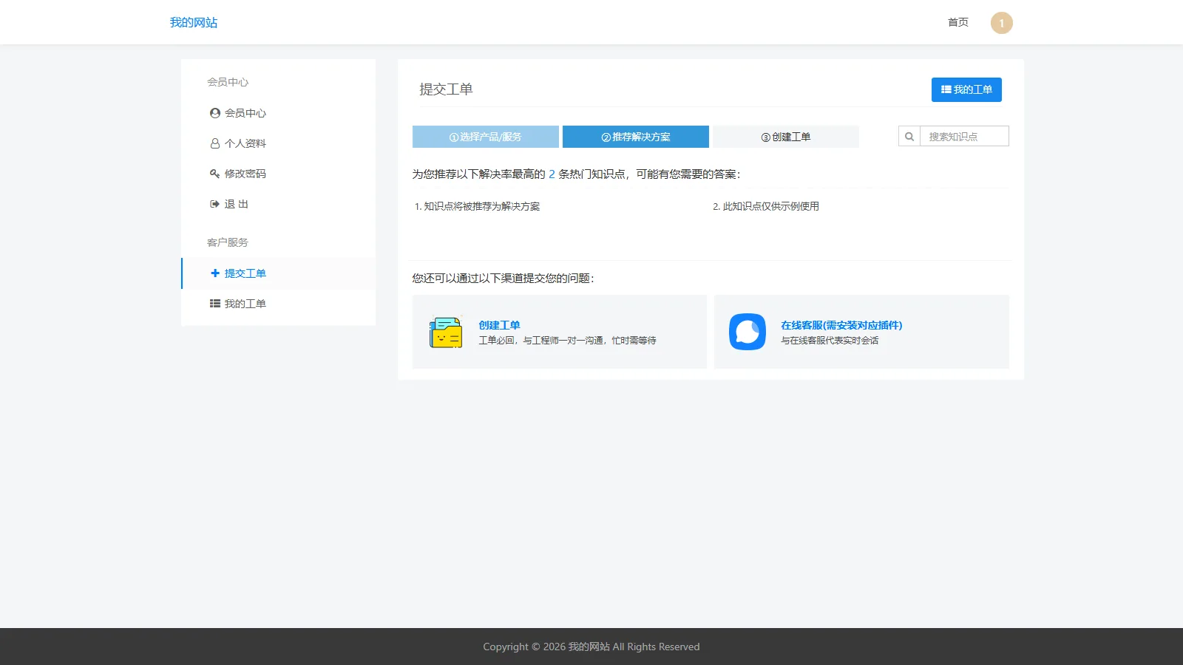Click the chat bubble icon for 在线客服

pyautogui.click(x=747, y=331)
